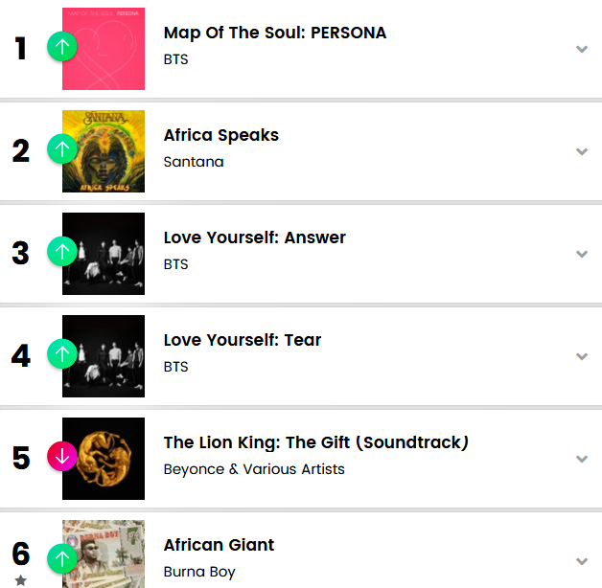Click the green up arrow on Love Yourself: Answer
The height and width of the screenshot is (588, 602).
tap(62, 252)
